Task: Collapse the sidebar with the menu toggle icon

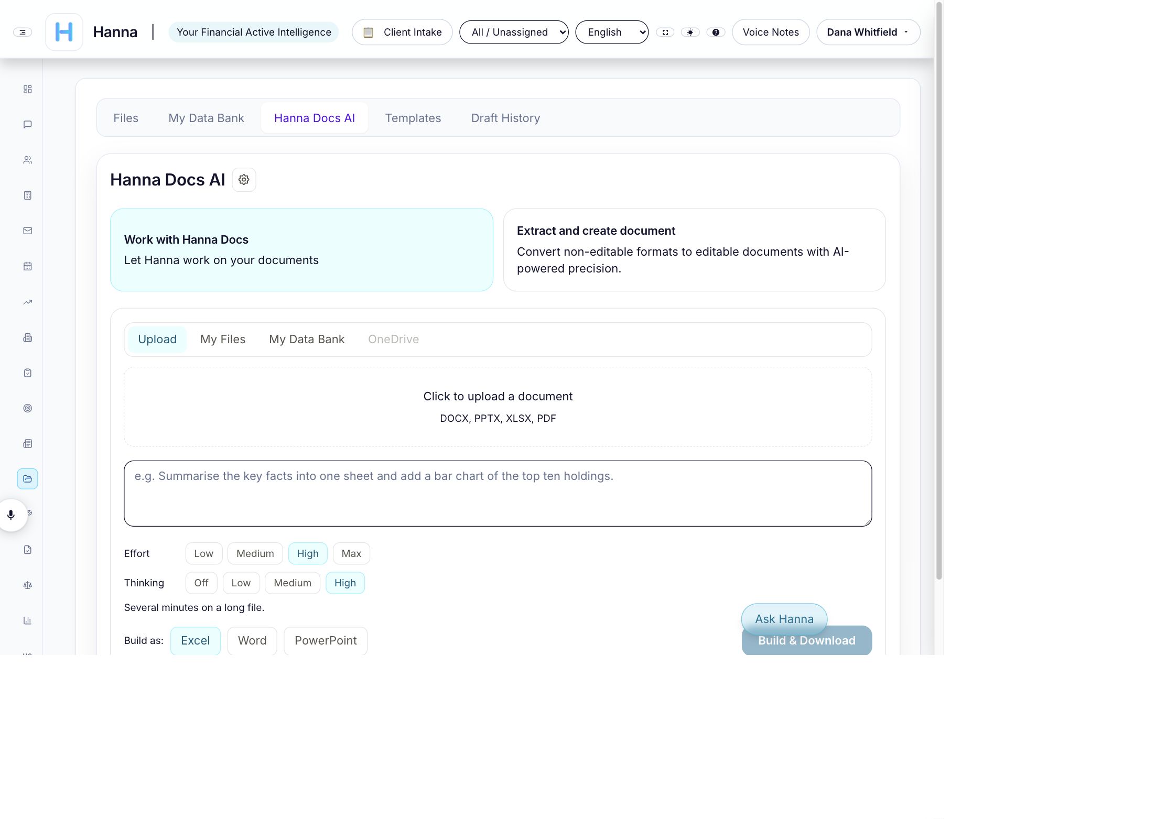Action: [x=23, y=32]
